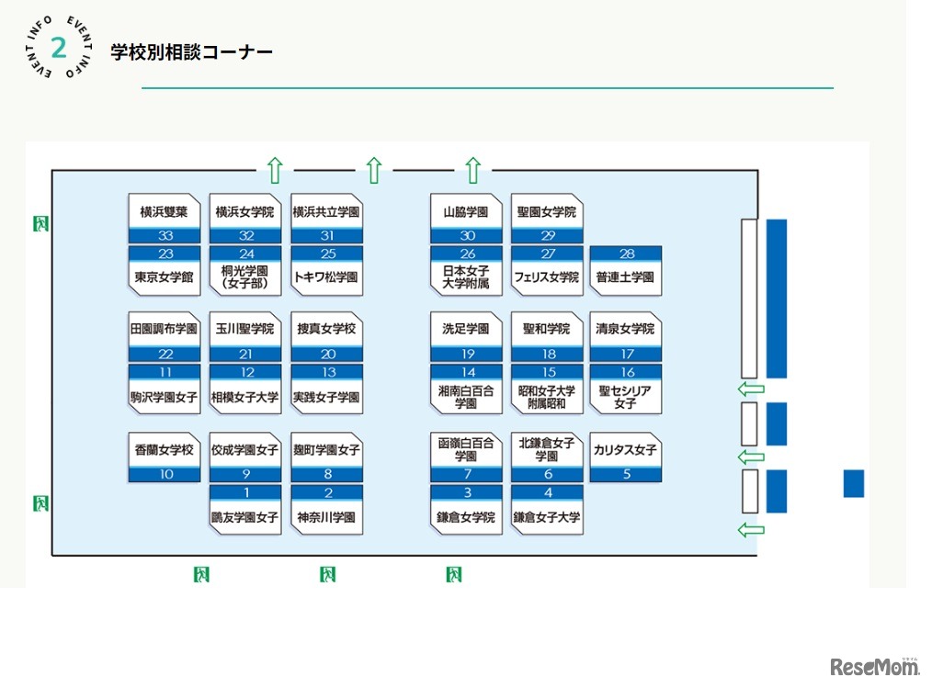This screenshot has height=688, width=932.
Task: Select booth 1 鷗友学園女子
Action: point(245,510)
